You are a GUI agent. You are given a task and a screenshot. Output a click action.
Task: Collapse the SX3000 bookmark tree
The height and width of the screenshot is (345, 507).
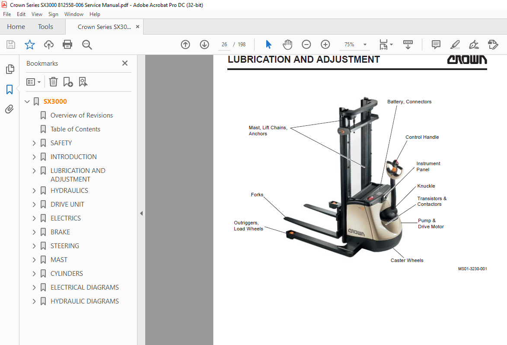[27, 102]
